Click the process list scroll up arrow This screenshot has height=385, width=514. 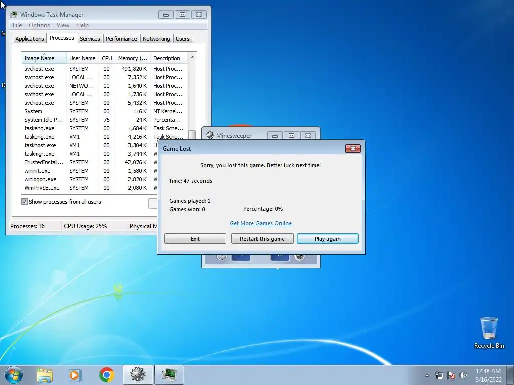tap(192, 57)
